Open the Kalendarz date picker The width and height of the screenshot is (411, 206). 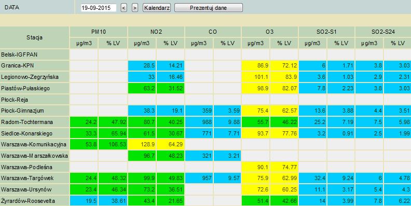coord(157,8)
